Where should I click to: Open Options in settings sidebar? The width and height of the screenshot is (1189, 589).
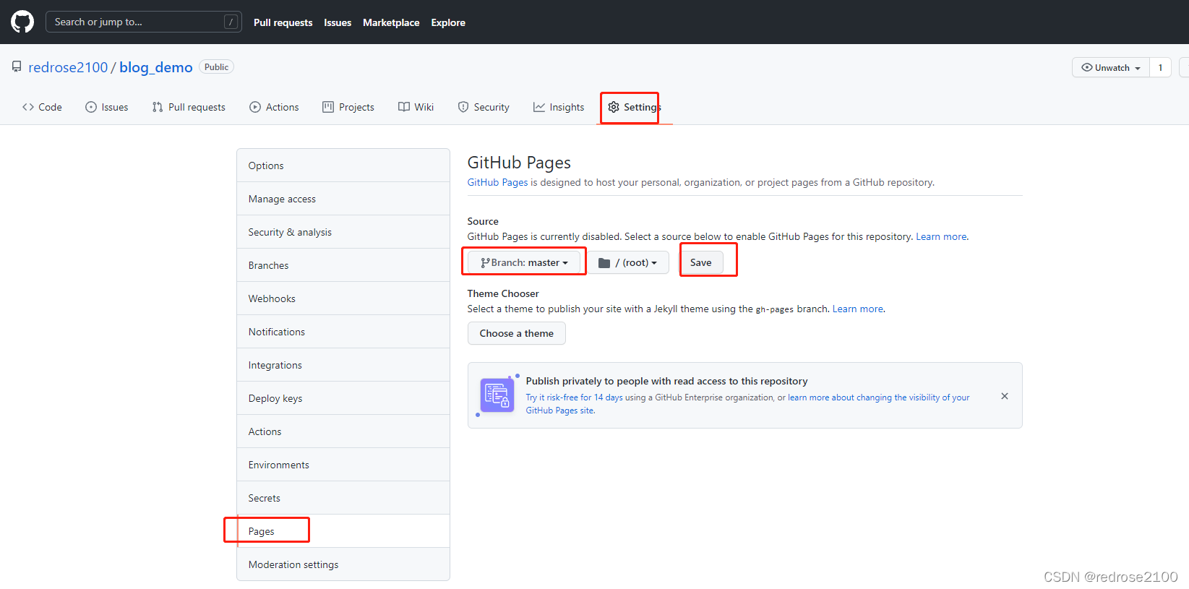343,165
